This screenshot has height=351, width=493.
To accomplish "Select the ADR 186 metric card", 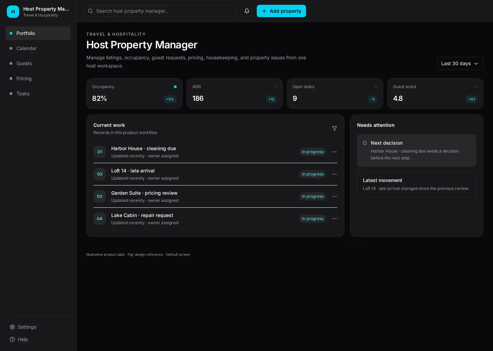I will [235, 94].
